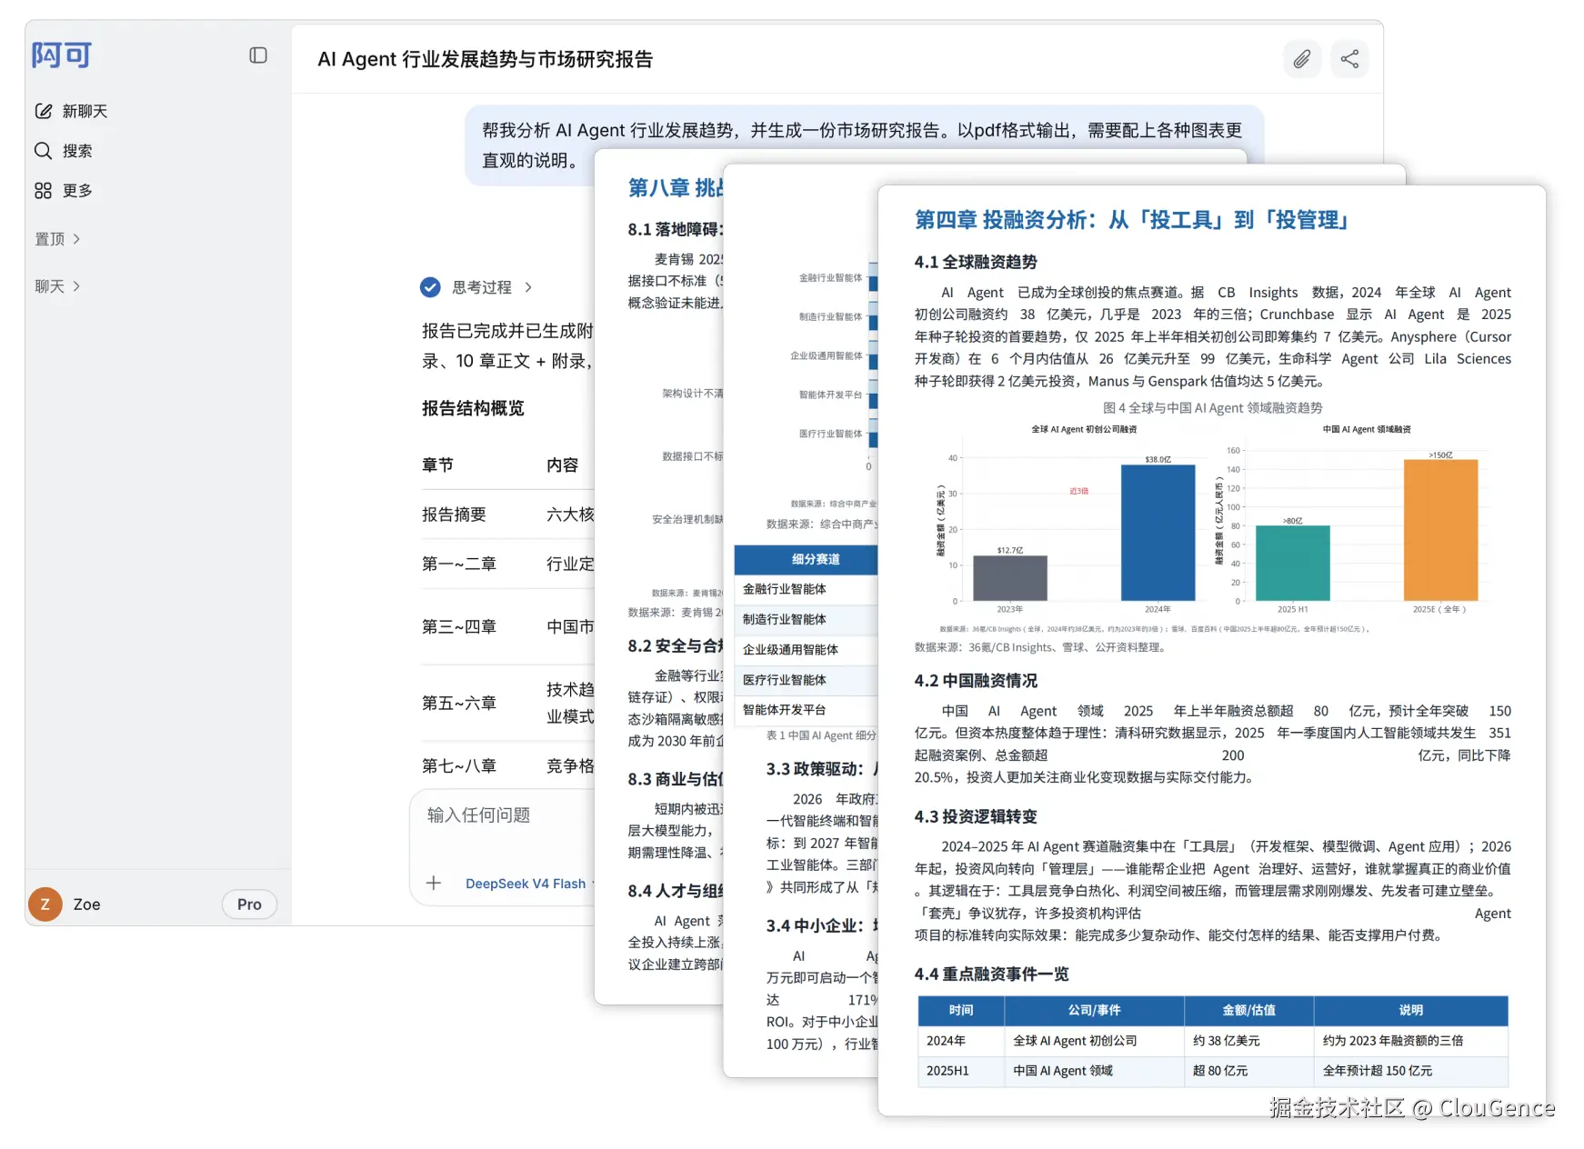Click the teal 2025 H1 bar
Screen dimensions: 1584x1149
[1292, 563]
